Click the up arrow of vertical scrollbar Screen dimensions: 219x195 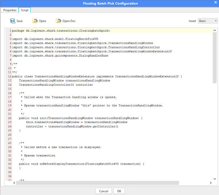[215, 30]
